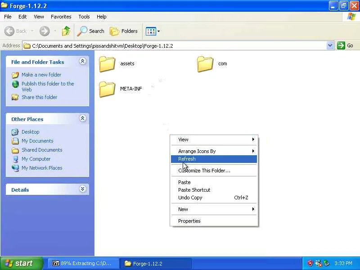Choose Paste Shortcut from the context menu
360x270 pixels.
coord(214,190)
